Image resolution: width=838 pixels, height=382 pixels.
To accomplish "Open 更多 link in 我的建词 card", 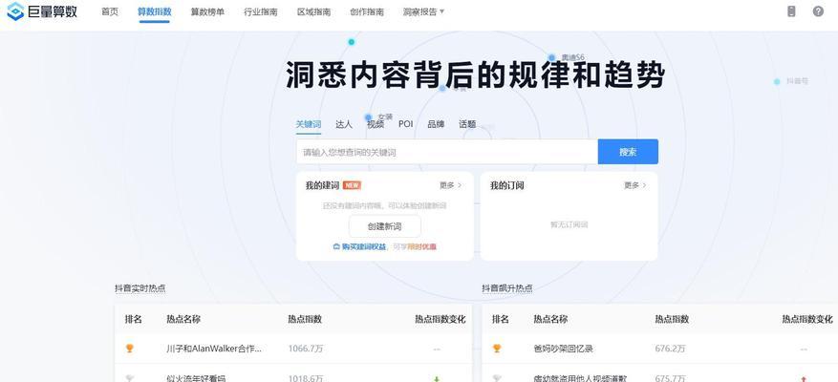I will pos(450,185).
